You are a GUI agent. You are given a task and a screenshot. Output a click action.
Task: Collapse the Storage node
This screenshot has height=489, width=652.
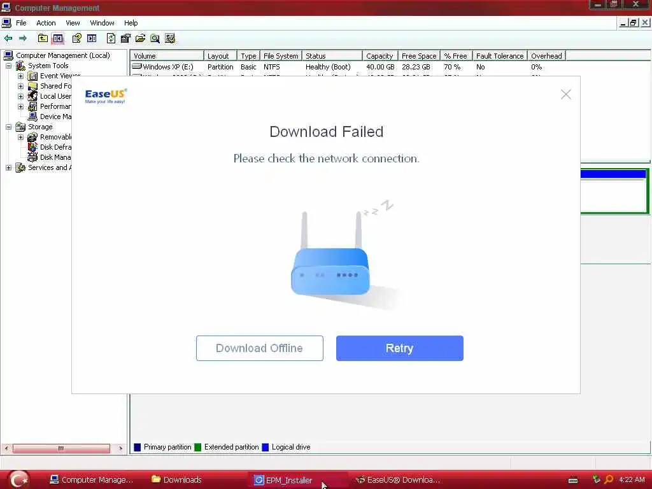click(x=8, y=127)
